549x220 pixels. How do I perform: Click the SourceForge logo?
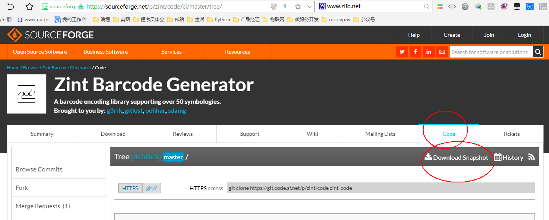coord(50,35)
